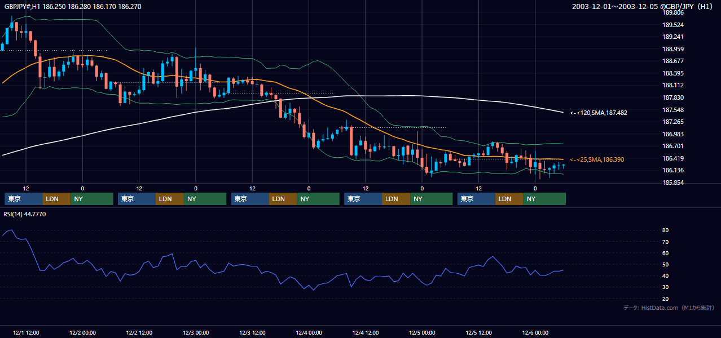
Task: Click price axis value 185.854
Action: point(672,183)
